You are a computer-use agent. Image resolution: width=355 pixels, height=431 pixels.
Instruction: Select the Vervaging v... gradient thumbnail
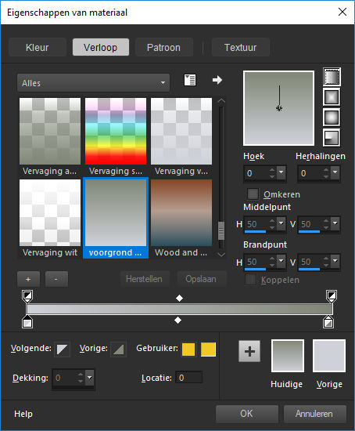pyautogui.click(x=181, y=132)
